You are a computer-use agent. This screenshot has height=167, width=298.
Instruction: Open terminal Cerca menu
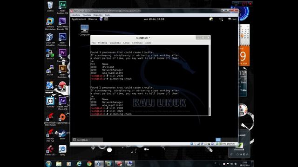pyautogui.click(x=126, y=43)
